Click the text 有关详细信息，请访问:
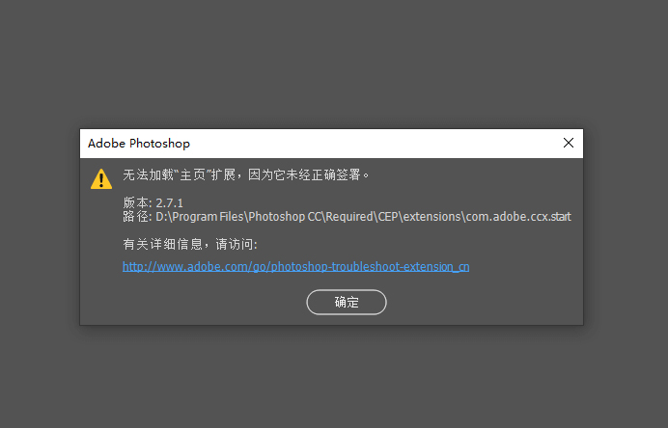The image size is (668, 428). (190, 244)
